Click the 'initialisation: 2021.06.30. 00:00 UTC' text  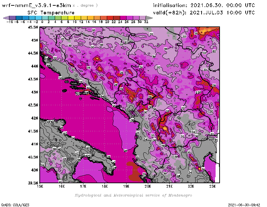coord(204,5)
